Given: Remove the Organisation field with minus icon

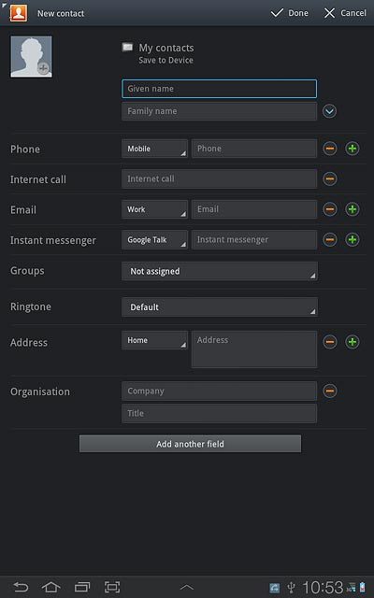Looking at the screenshot, I should (x=330, y=391).
